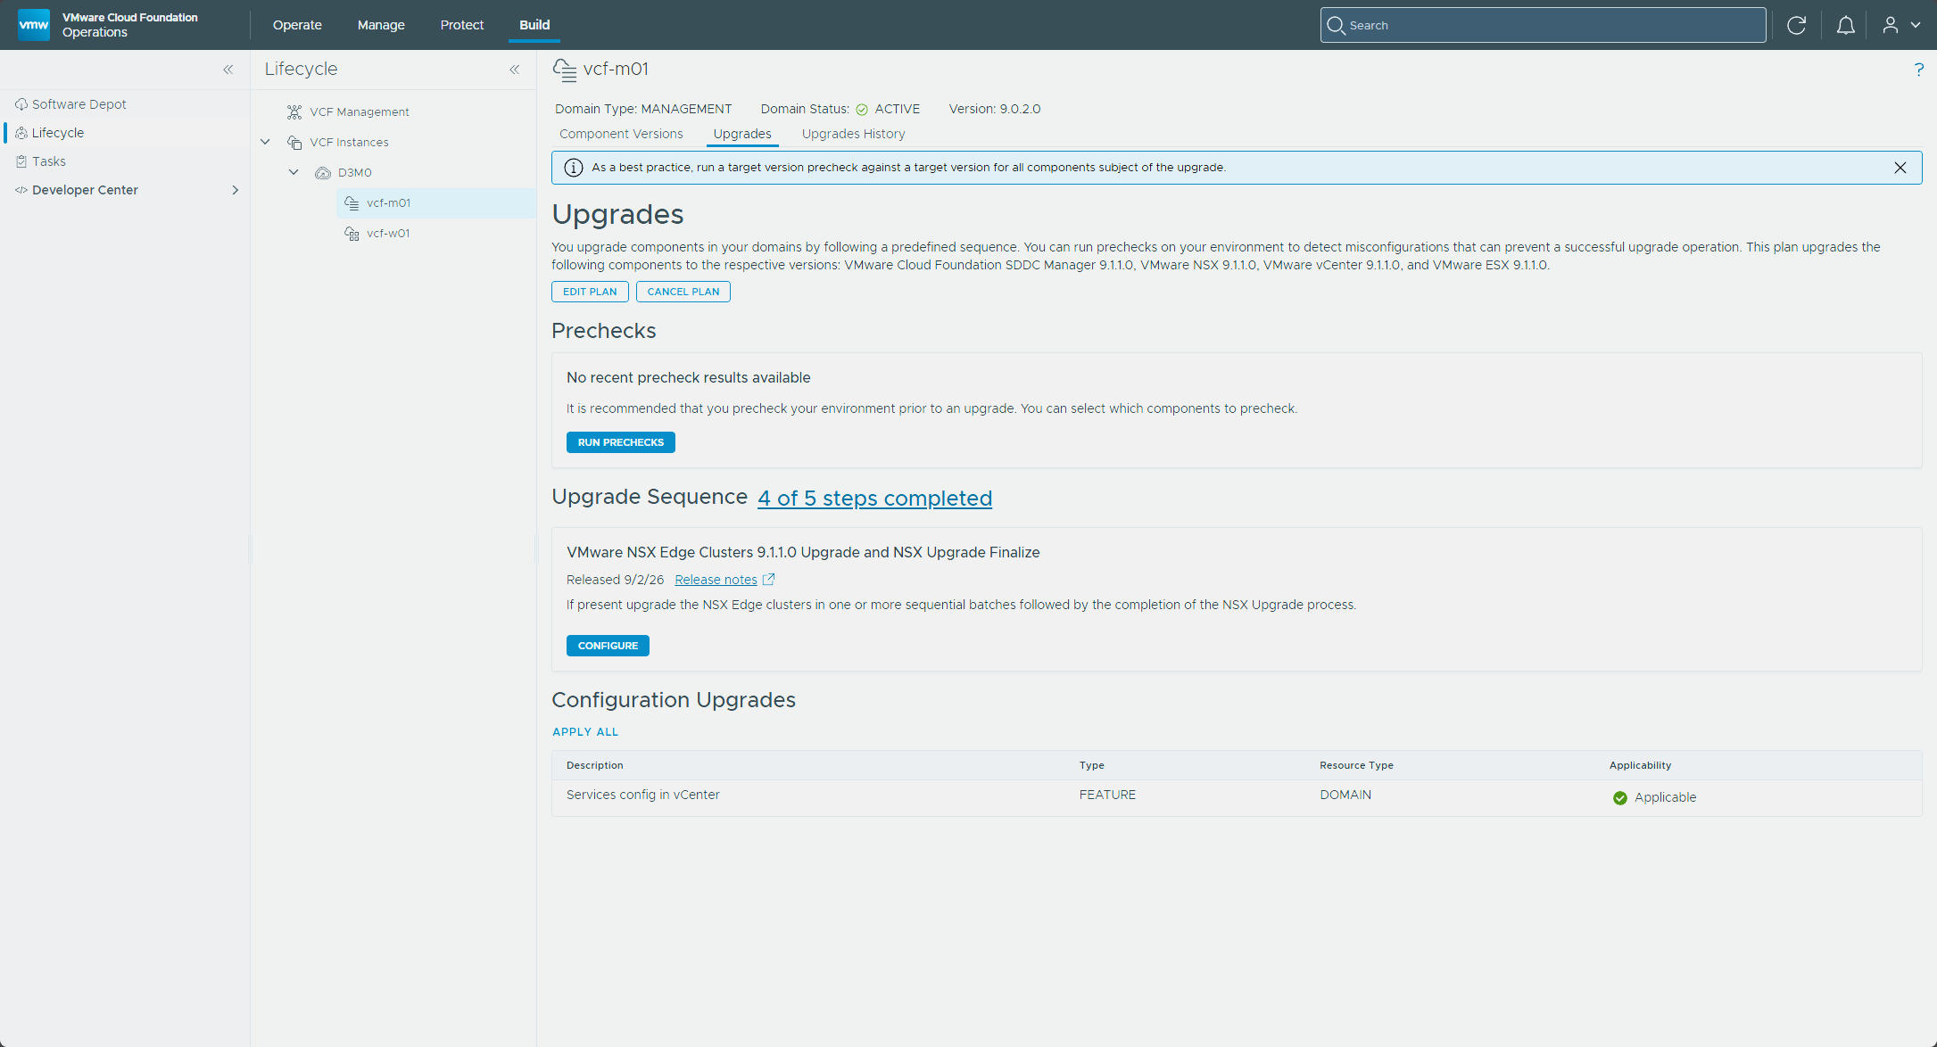
Task: Click the help question mark icon
Action: tap(1919, 70)
